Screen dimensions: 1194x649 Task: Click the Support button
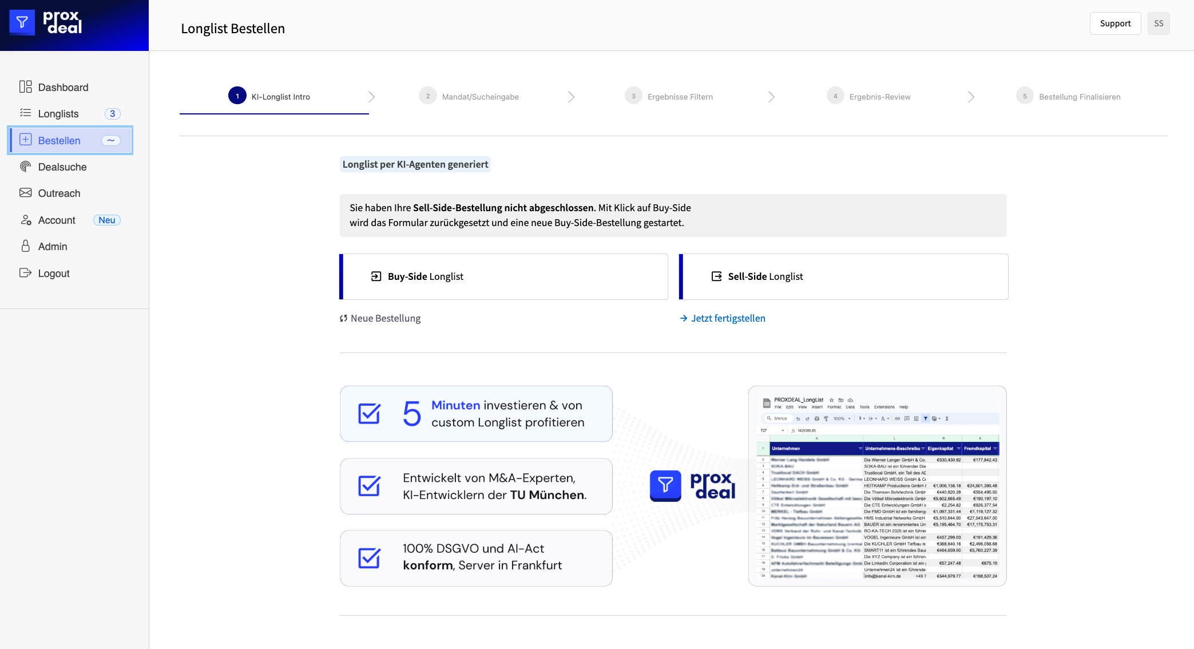tap(1114, 23)
